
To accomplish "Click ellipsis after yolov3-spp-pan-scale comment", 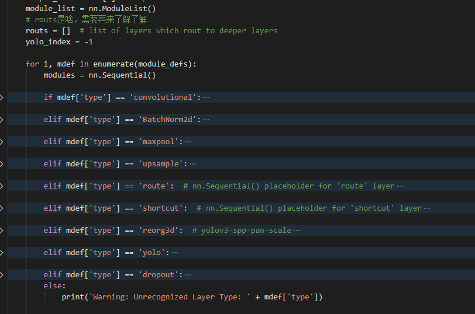I will coord(296,231).
